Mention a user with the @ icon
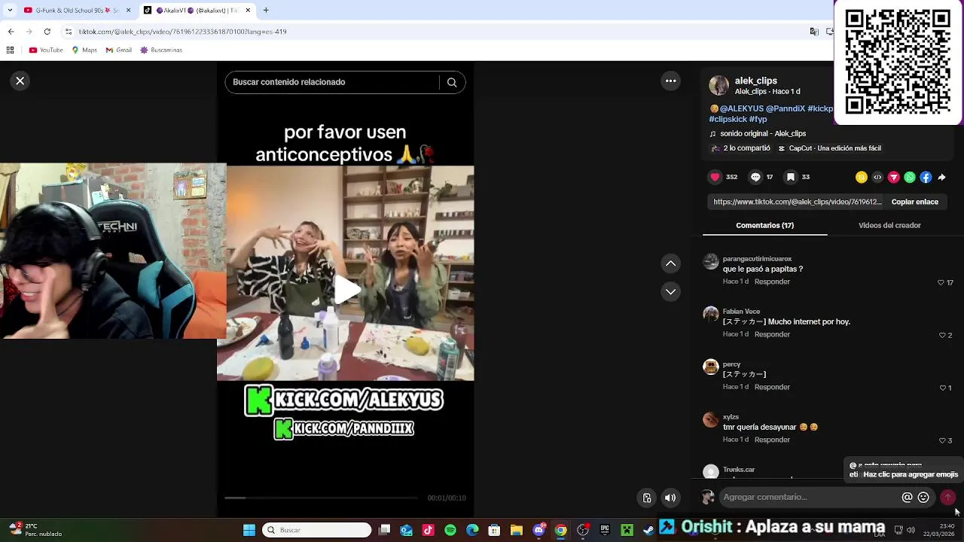 tap(907, 497)
